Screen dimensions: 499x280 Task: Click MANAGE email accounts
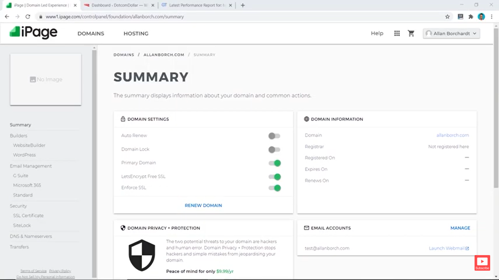point(460,228)
